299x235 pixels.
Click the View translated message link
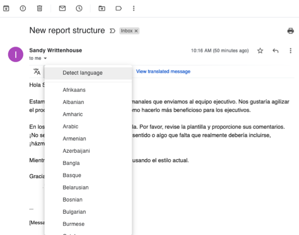[x=163, y=71]
